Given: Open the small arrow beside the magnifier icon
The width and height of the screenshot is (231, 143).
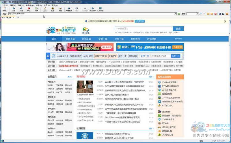Looking at the screenshot, I should 204,14.
